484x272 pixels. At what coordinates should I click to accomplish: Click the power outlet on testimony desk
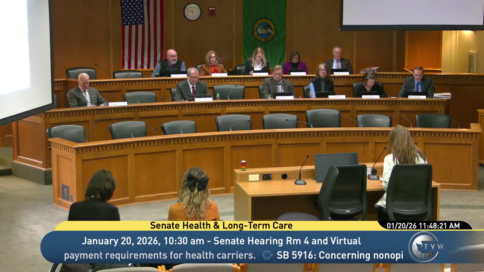[x=254, y=177]
